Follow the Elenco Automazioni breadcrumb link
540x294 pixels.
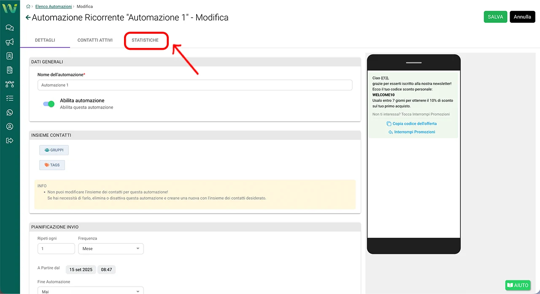[52, 7]
